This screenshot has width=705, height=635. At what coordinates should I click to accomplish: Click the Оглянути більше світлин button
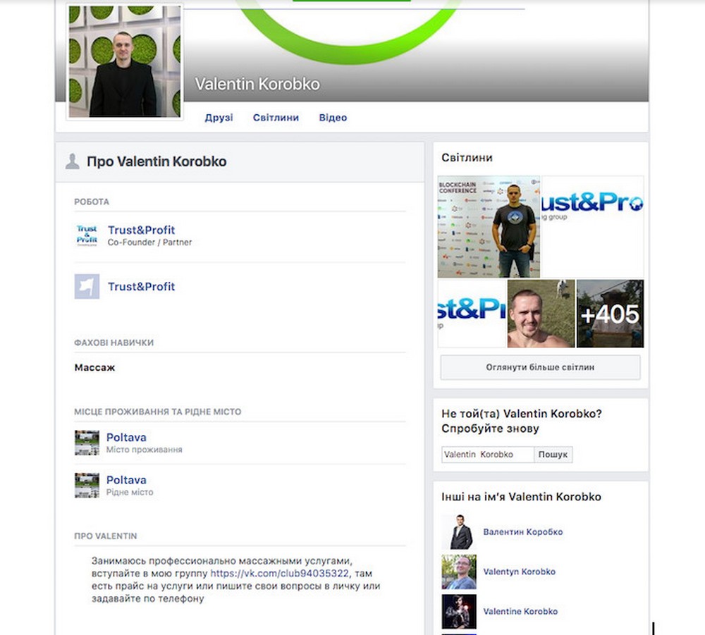pos(541,367)
